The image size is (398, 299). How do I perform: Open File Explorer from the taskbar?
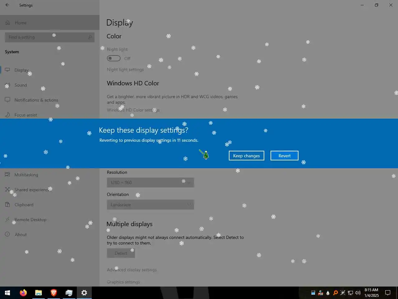point(38,293)
